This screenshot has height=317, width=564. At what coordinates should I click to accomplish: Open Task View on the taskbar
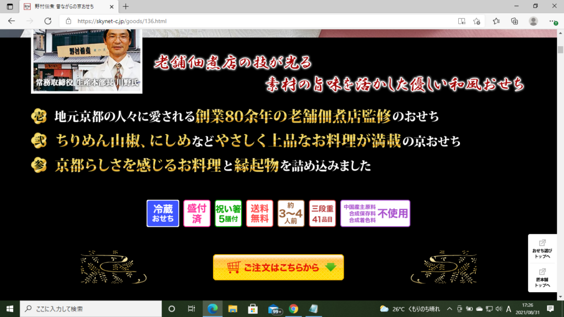tap(191, 309)
